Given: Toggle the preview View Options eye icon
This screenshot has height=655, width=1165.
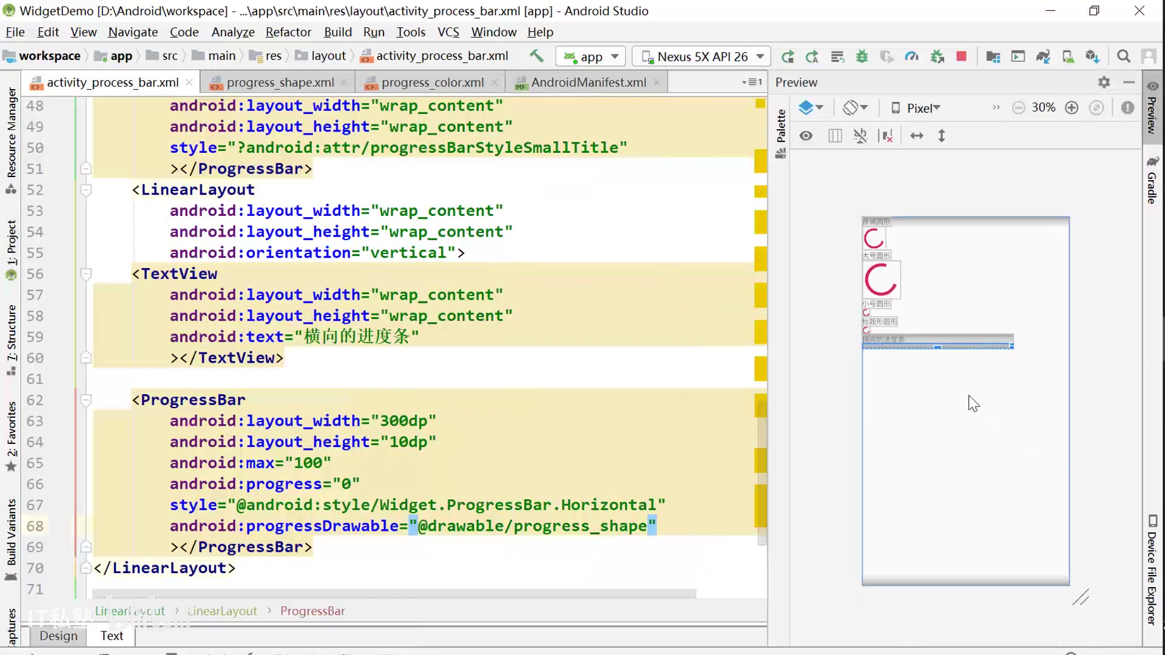Looking at the screenshot, I should 806,136.
